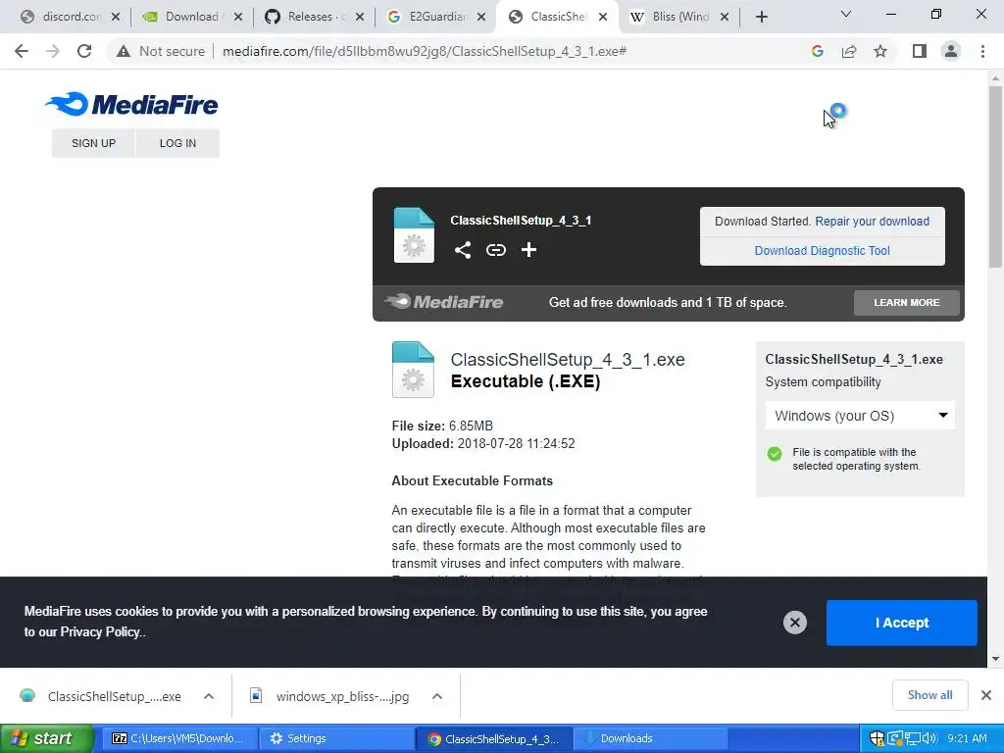1004x753 pixels.
Task: Share this page via the share icon
Action: click(849, 51)
